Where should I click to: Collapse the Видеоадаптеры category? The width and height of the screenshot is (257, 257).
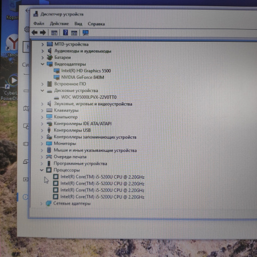pyautogui.click(x=42, y=64)
